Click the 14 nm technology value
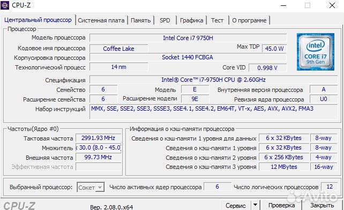The height and width of the screenshot is (210, 344). [119, 67]
